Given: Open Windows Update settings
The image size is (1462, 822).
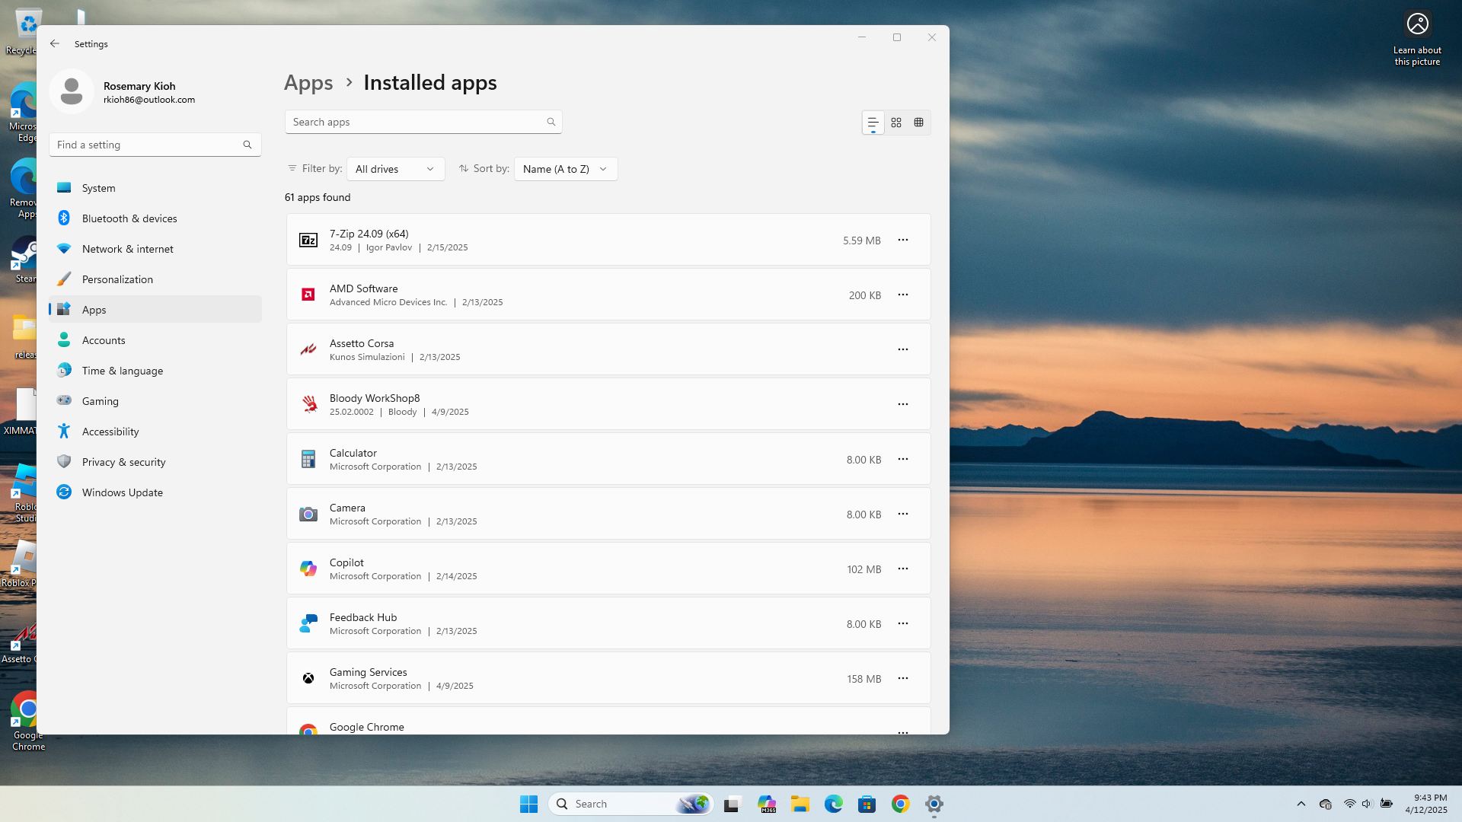Looking at the screenshot, I should (155, 492).
